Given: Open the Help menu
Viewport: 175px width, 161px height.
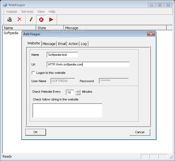Looking at the screenshot, I should pyautogui.click(x=52, y=11).
